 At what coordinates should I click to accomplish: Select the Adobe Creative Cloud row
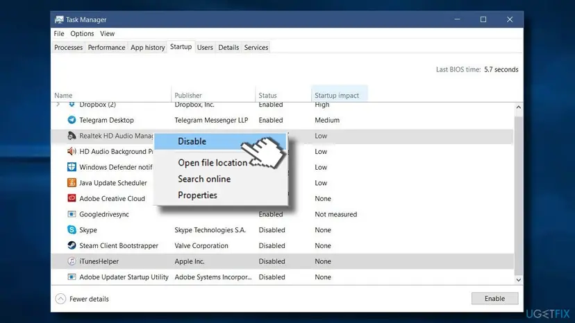point(112,198)
